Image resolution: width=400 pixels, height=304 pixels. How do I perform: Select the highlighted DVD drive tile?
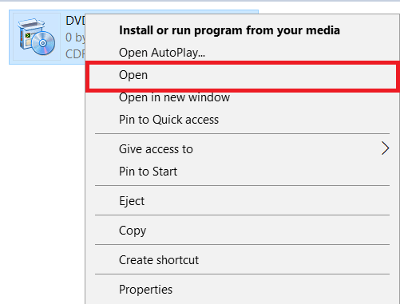pos(47,37)
